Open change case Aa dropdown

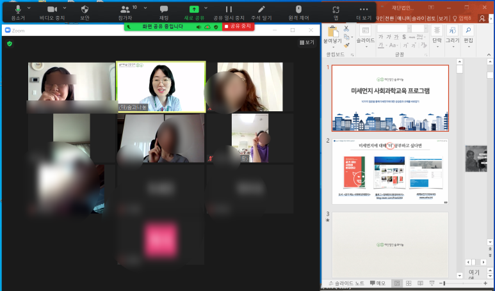393,45
